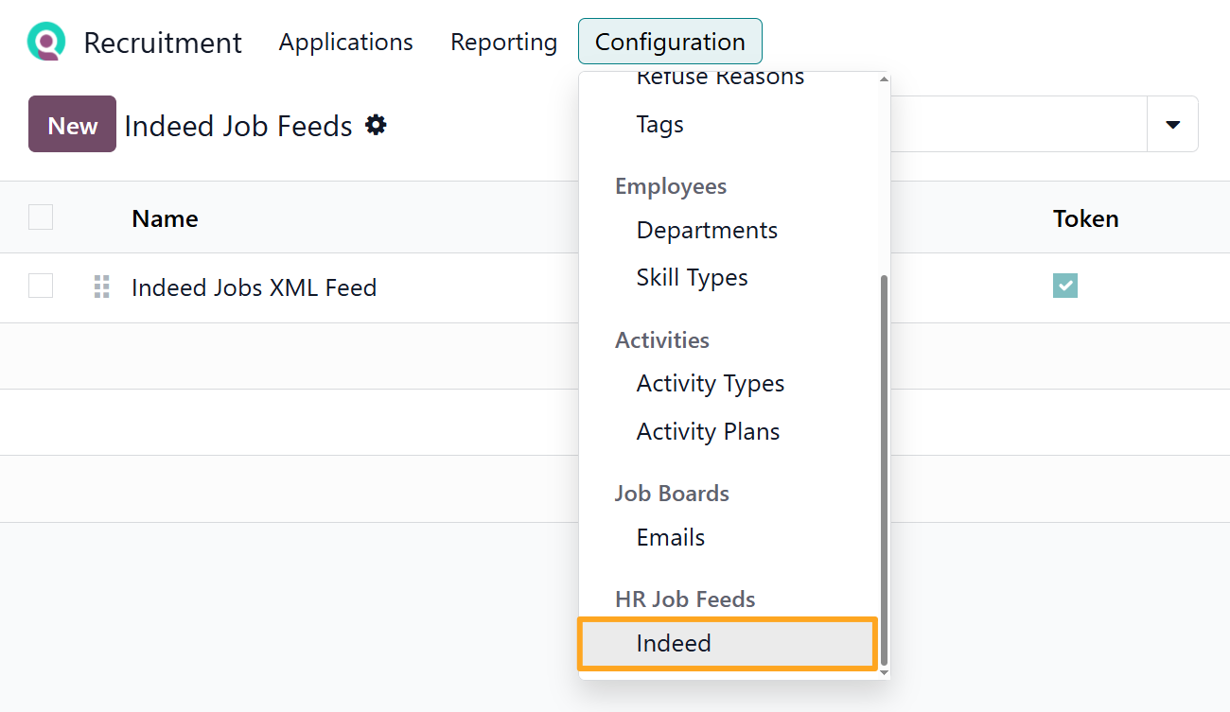Choose Departments from the Employees section
Screen dimensions: 1230x712
coord(707,230)
